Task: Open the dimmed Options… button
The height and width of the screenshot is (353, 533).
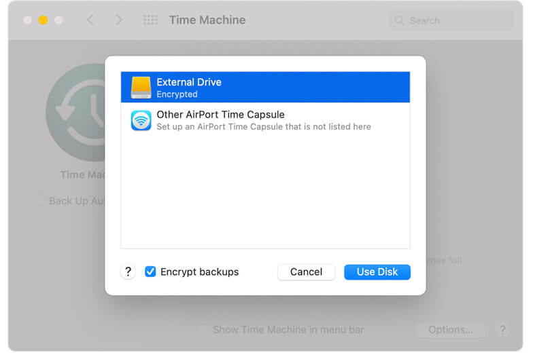Action: [x=450, y=330]
